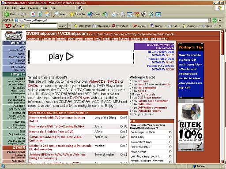
Task: Click the ICQ flower toolbar icon
Action: 144,14
